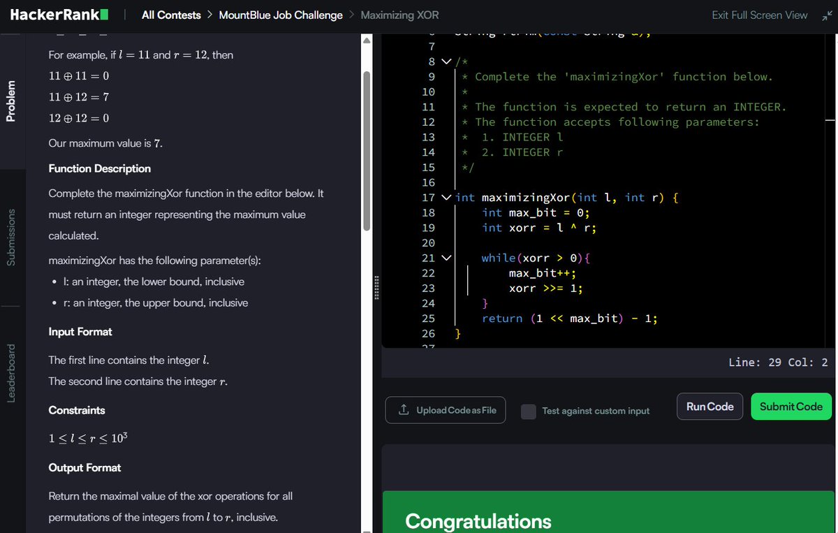Switch to the Submissions side tab

click(x=10, y=237)
